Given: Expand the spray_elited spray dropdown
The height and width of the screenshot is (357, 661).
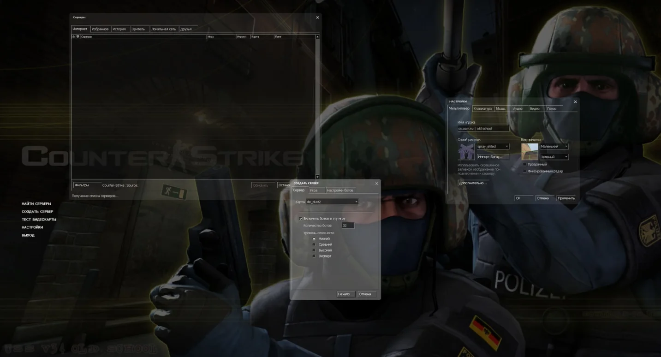Looking at the screenshot, I should 493,146.
